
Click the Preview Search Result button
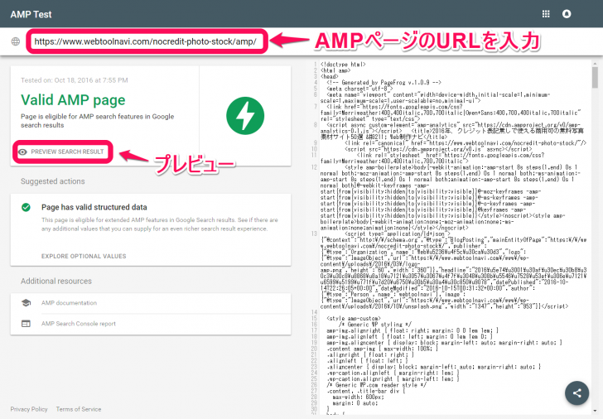click(x=63, y=152)
